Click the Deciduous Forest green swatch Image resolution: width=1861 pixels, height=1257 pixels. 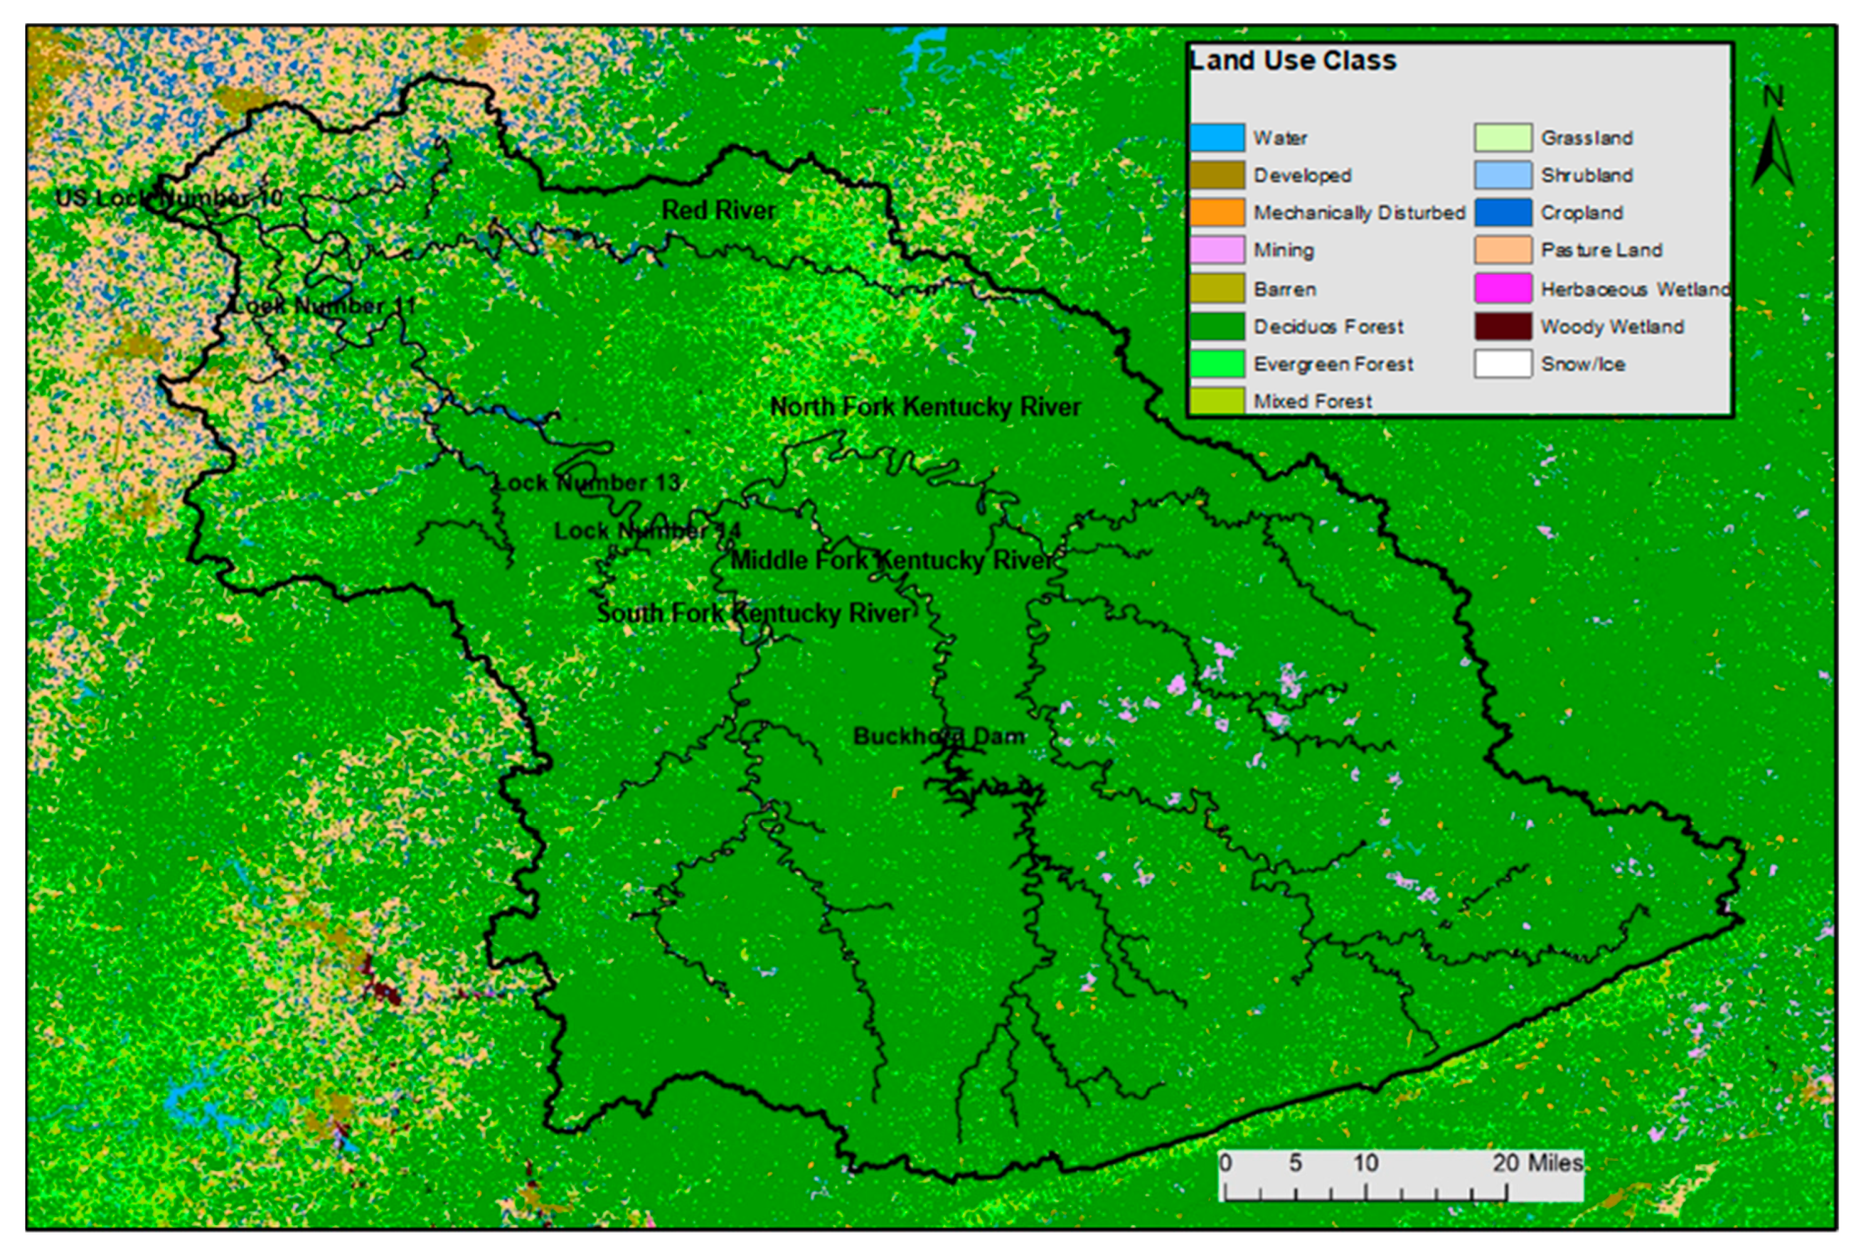coord(1217,327)
